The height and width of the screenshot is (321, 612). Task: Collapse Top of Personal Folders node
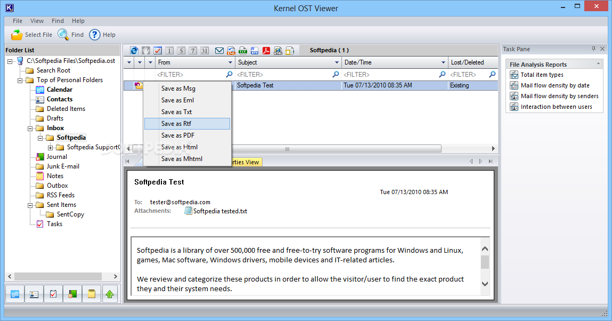pyautogui.click(x=20, y=81)
